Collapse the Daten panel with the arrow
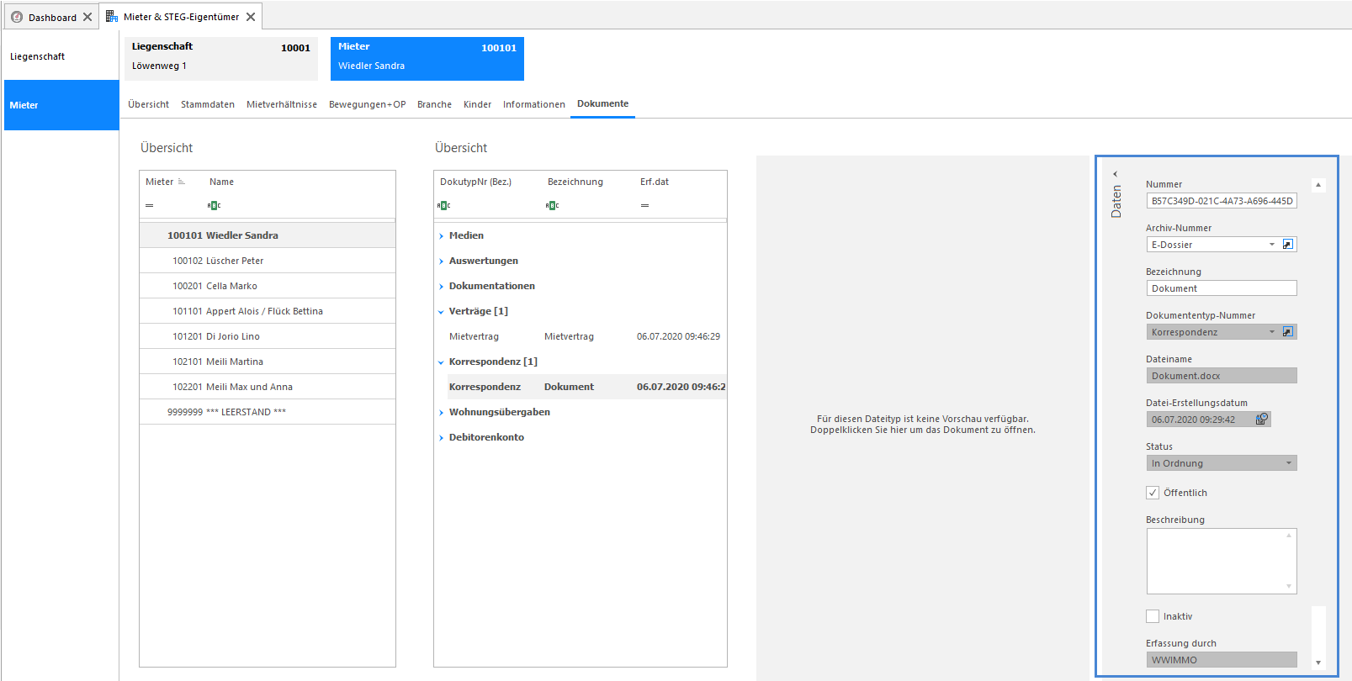1352x681 pixels. (x=1116, y=174)
